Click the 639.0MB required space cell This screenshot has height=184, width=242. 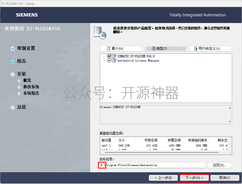[175, 145]
